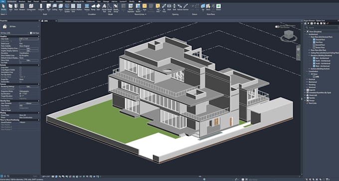
Task: Switch to the Insert ribbon tab
Action: [51, 1]
